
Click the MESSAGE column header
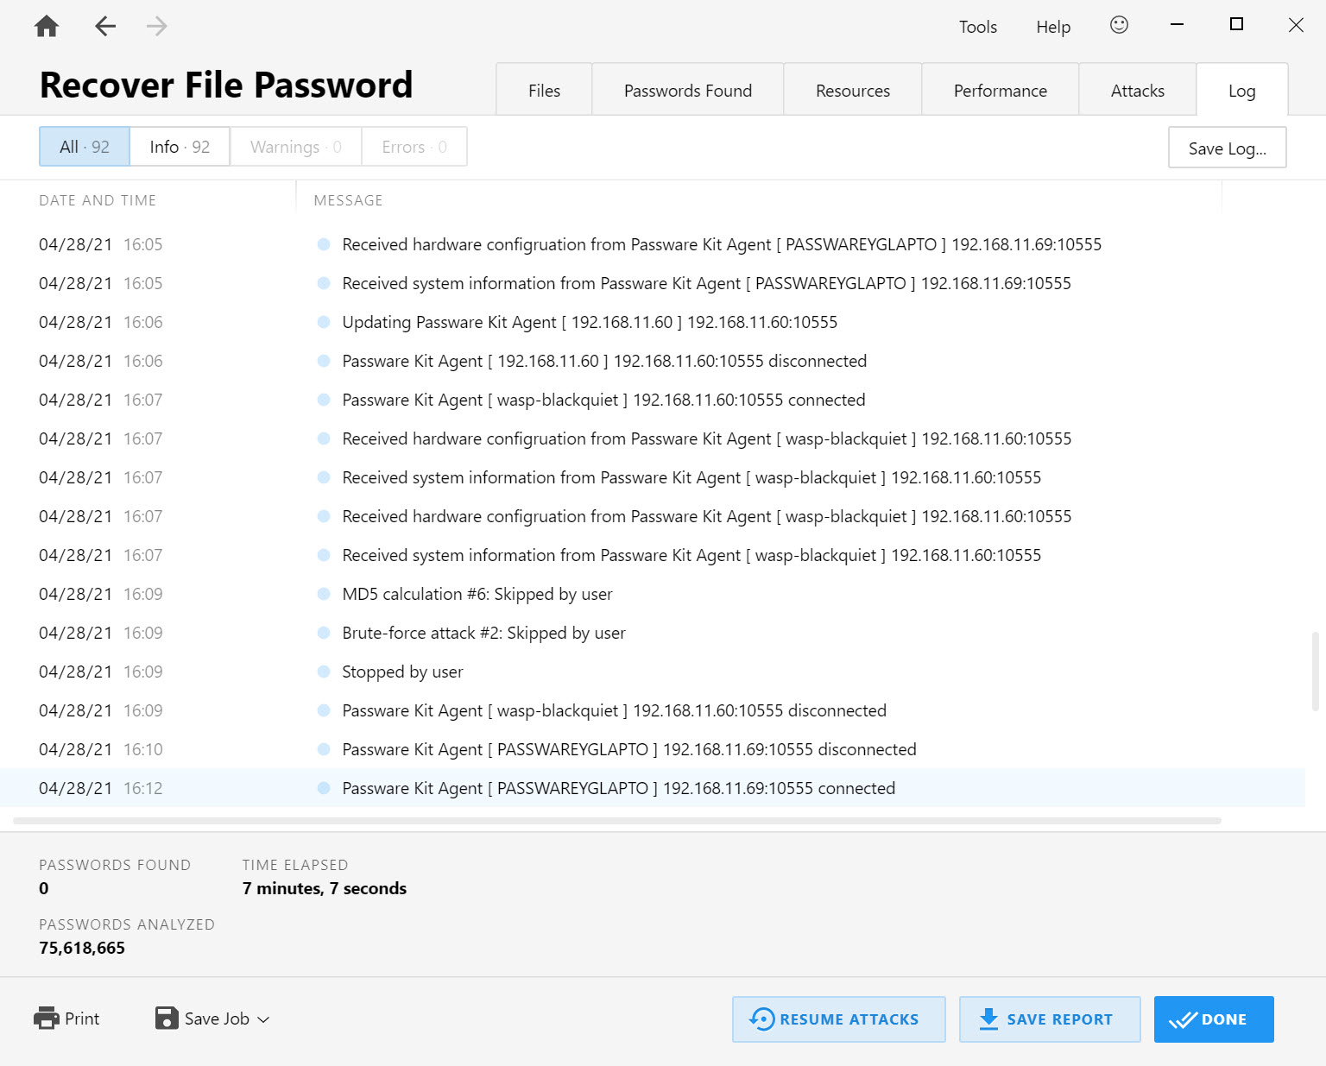(x=348, y=200)
